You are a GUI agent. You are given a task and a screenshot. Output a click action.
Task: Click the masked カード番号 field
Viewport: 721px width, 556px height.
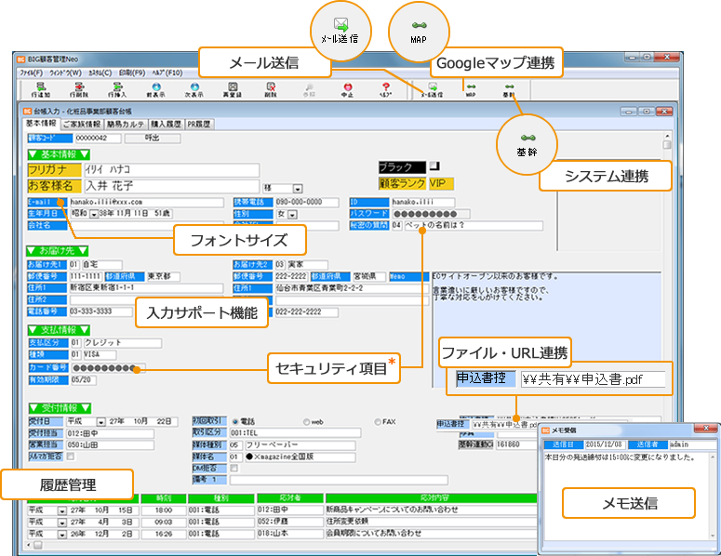point(108,368)
